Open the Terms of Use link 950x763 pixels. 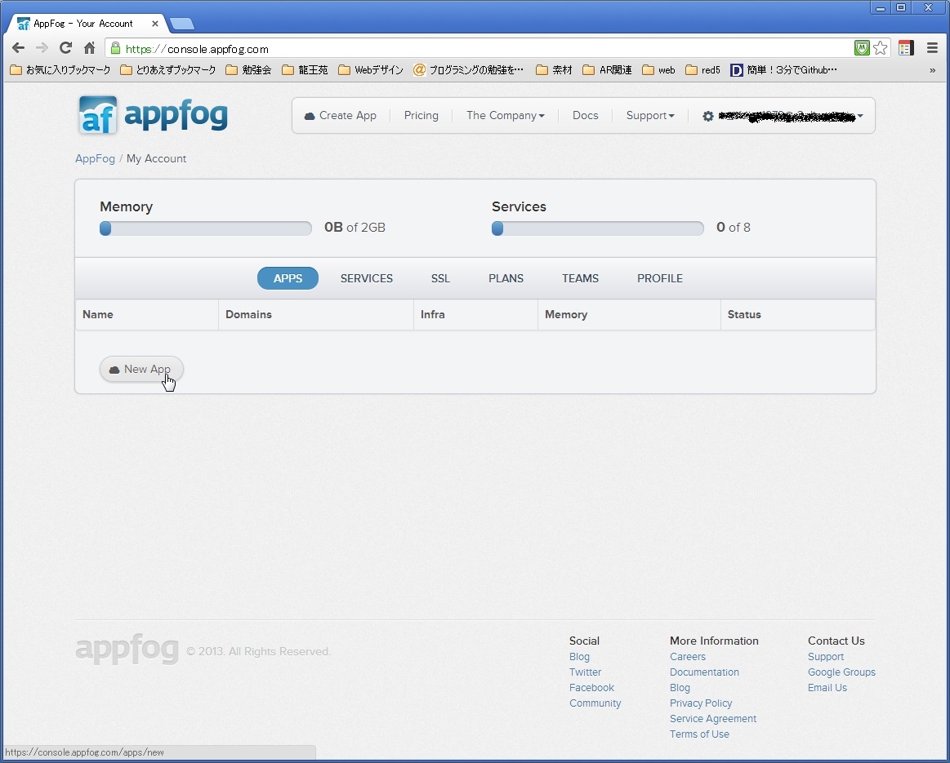[700, 734]
